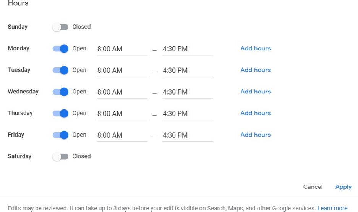Switch off Wednesday open toggle
The width and height of the screenshot is (358, 212).
pyautogui.click(x=60, y=92)
